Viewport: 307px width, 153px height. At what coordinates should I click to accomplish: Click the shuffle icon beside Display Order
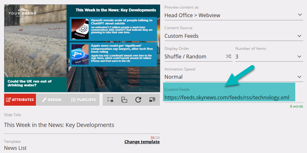click(229, 57)
